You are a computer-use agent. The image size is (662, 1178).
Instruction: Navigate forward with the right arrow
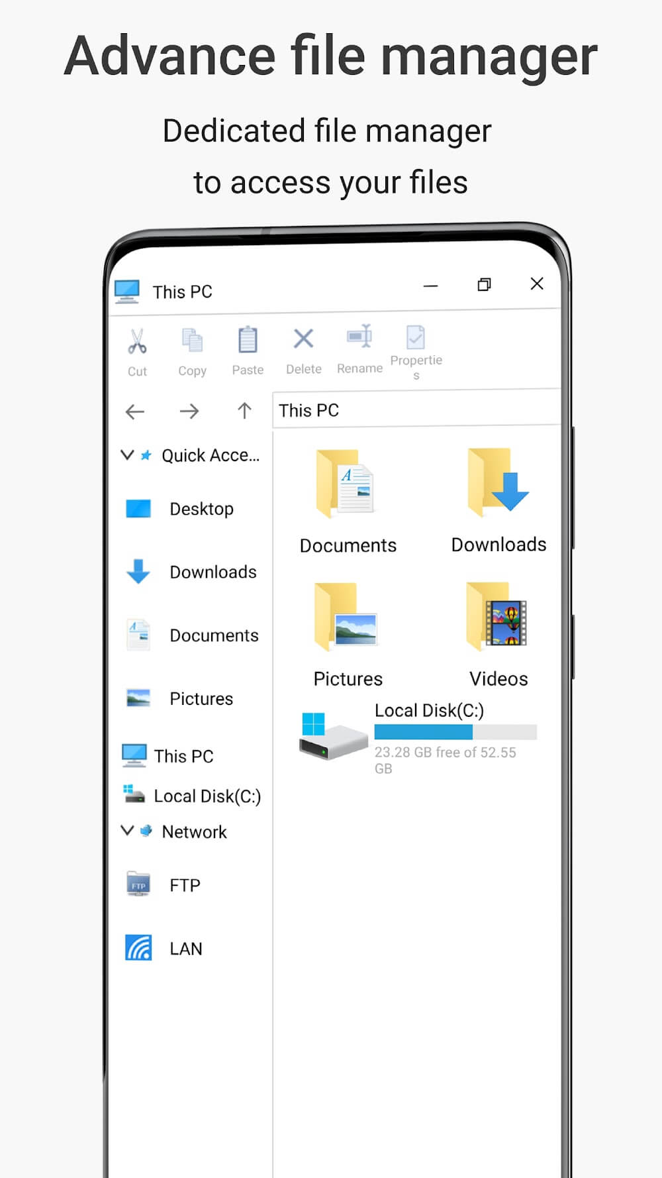189,411
